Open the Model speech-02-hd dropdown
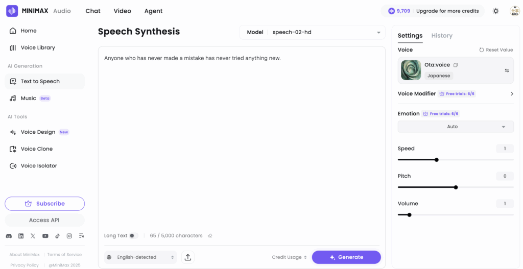Viewport: 523px width, 269px height. click(x=313, y=32)
